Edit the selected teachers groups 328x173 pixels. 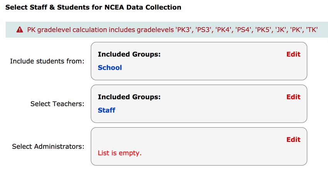(293, 97)
